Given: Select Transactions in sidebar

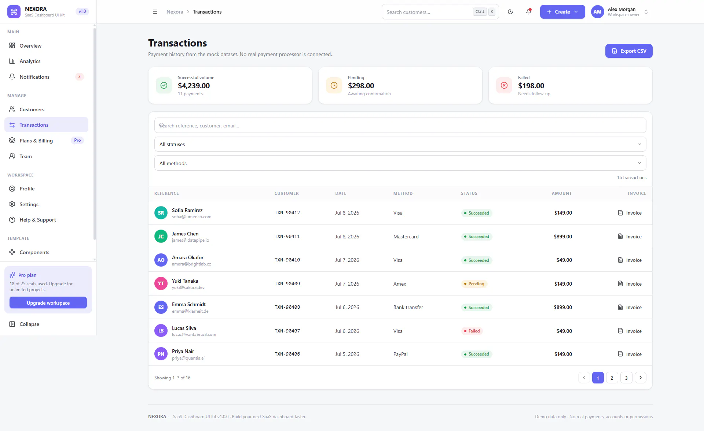Looking at the screenshot, I should click(46, 125).
